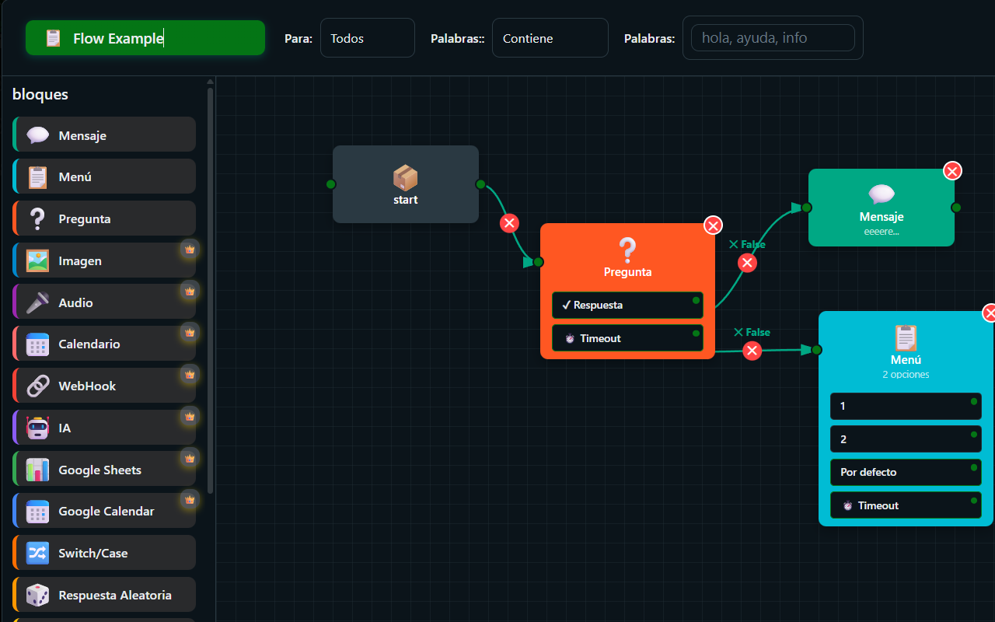Click the Google Sheets block icon
995x622 pixels.
(37, 470)
